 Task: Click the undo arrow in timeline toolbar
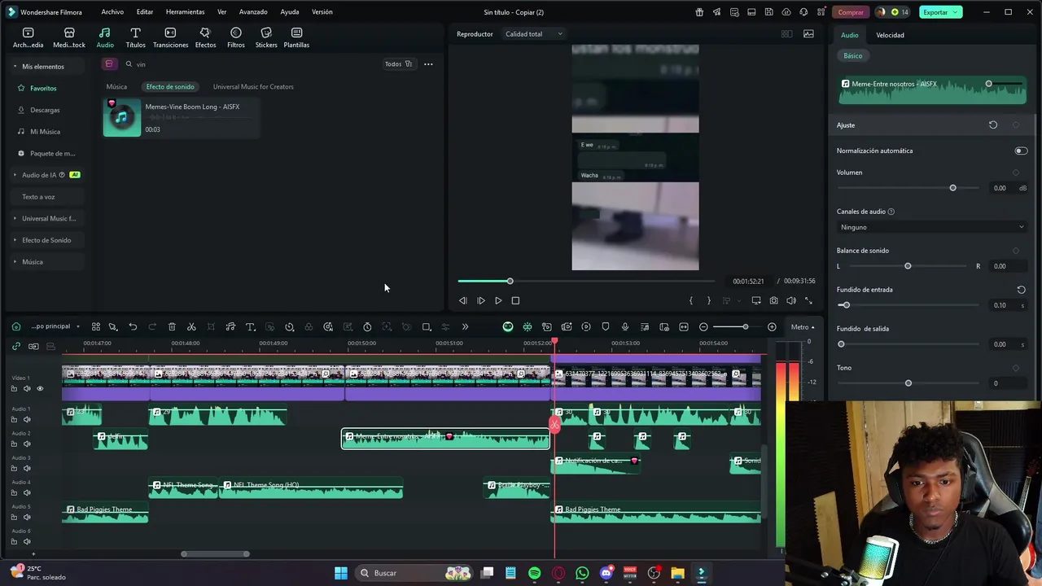pyautogui.click(x=133, y=326)
